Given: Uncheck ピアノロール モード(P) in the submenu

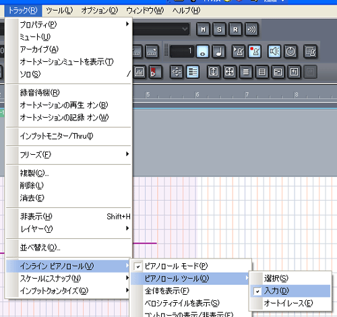Looking at the screenshot, I should 191,266.
